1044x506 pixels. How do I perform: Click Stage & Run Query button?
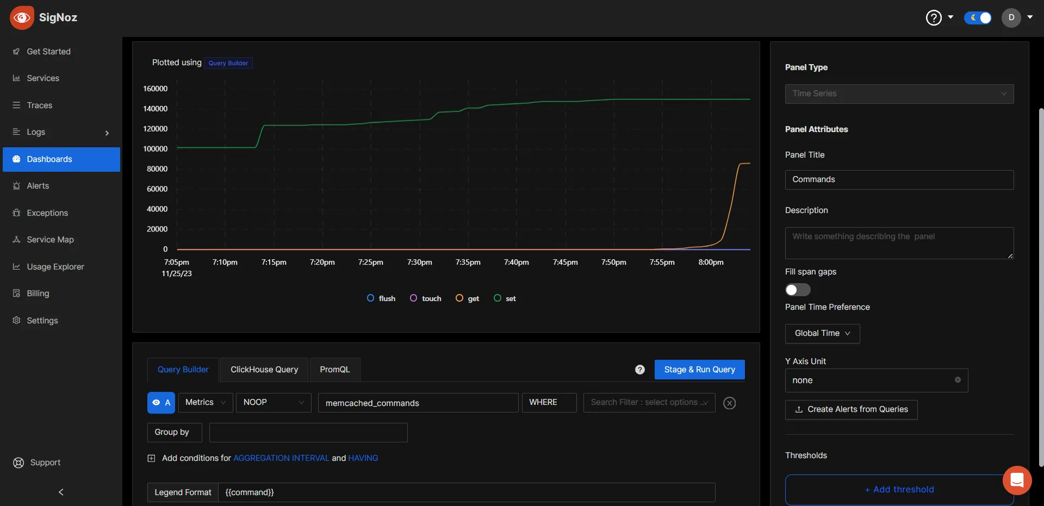click(700, 370)
